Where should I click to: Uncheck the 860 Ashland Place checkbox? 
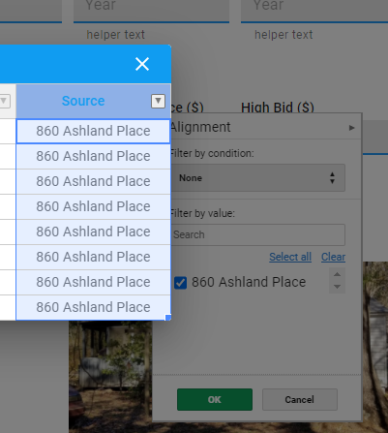pyautogui.click(x=180, y=283)
